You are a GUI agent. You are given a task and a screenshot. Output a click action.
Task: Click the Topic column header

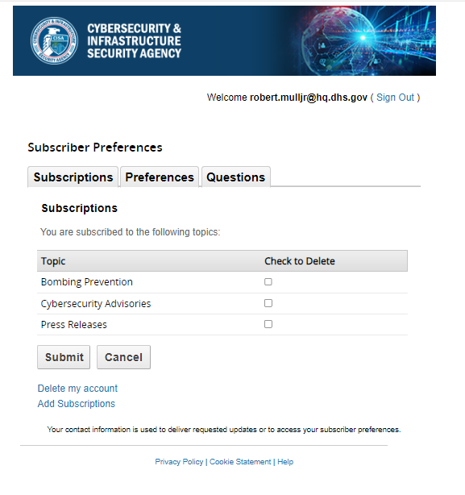click(53, 261)
